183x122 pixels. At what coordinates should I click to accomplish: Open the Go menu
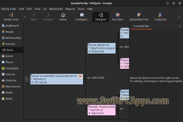(x=45, y=9)
